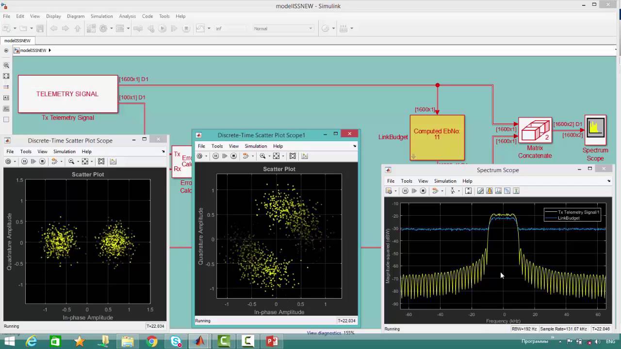
Task: Click the TELEMETRY SIGNAL block
Action: pos(67,94)
